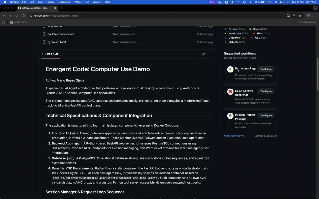The height and width of the screenshot is (199, 319).
Task: Click the page vertical scrollbar
Action: (318, 74)
